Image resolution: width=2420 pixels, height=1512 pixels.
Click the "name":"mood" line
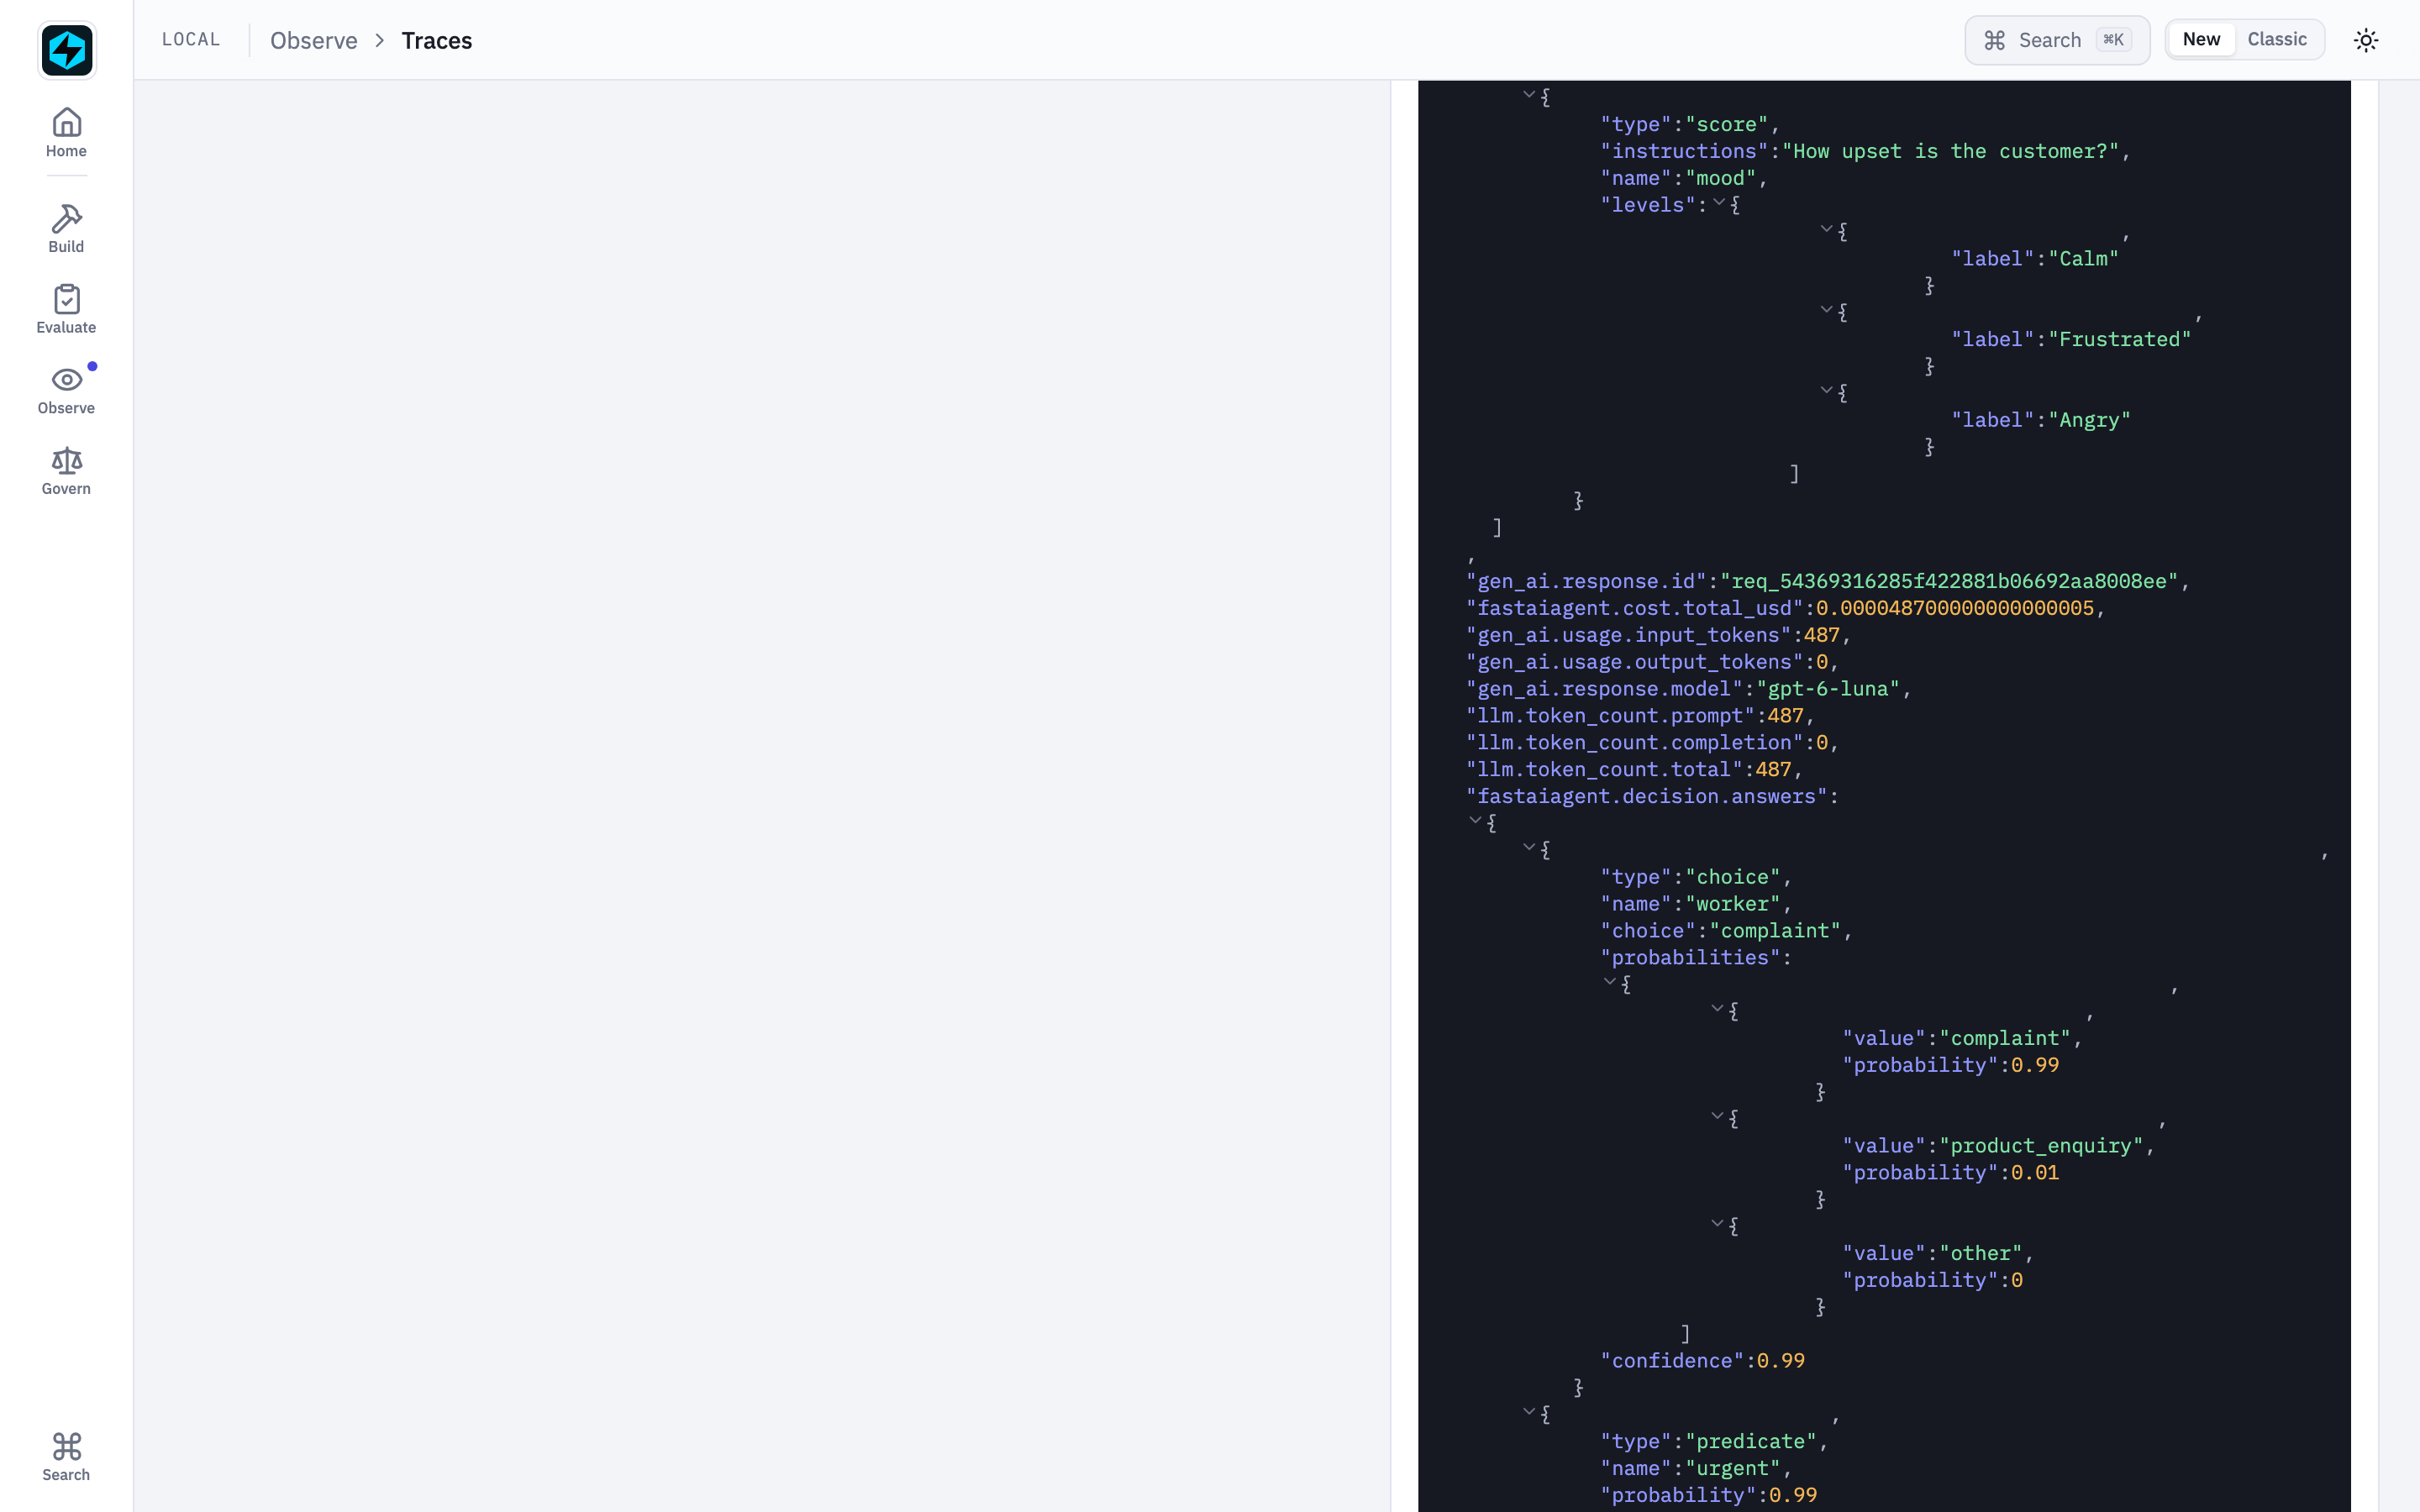pos(1684,178)
